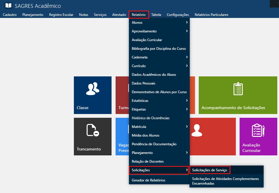Click the SAGRES Acadêmico book logo icon
This screenshot has height=193, width=279.
[8, 6]
